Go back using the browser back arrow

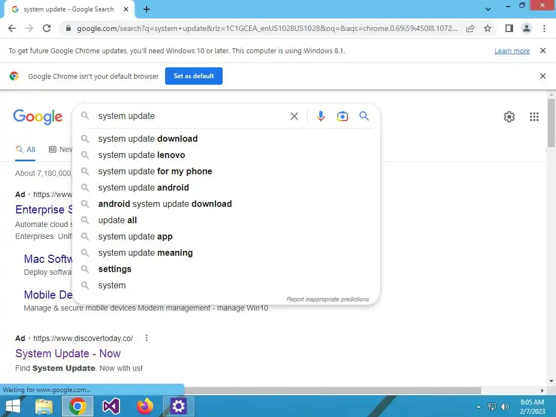point(12,28)
